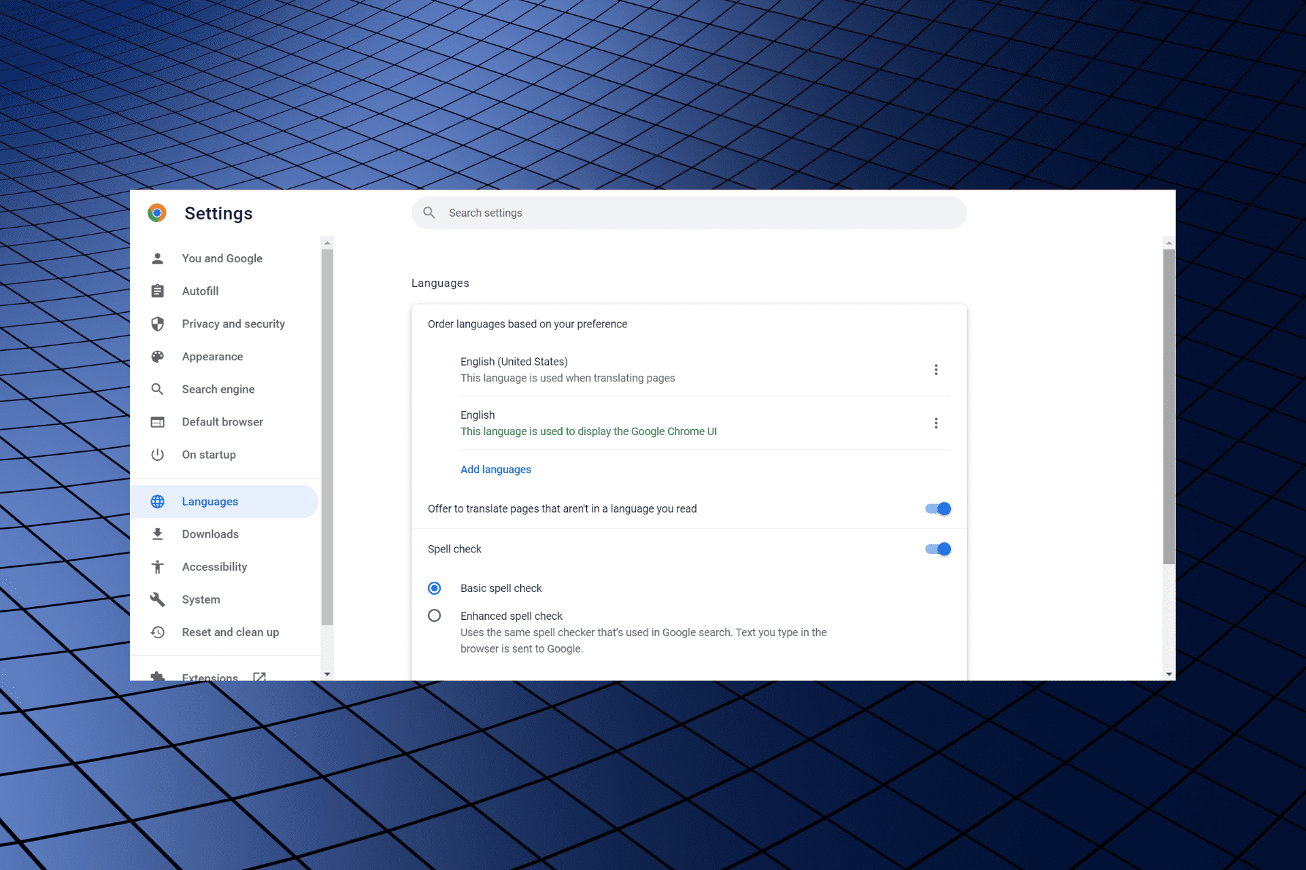The width and height of the screenshot is (1306, 870).
Task: Click the You and Google icon
Action: coord(157,258)
